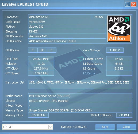This screenshot has width=138, height=134.
Task: Click the 'Socket 939' platform value
Action: pyautogui.click(x=67, y=27)
